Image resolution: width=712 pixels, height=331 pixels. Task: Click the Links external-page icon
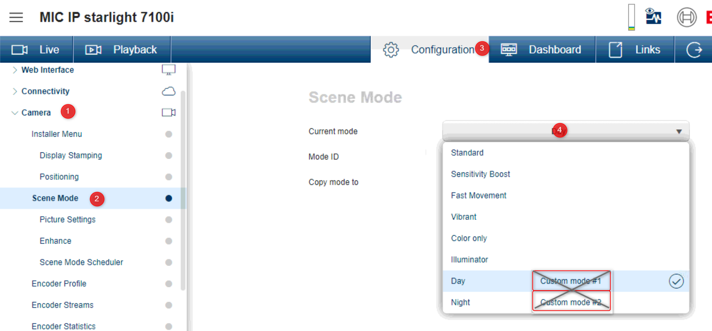[615, 50]
